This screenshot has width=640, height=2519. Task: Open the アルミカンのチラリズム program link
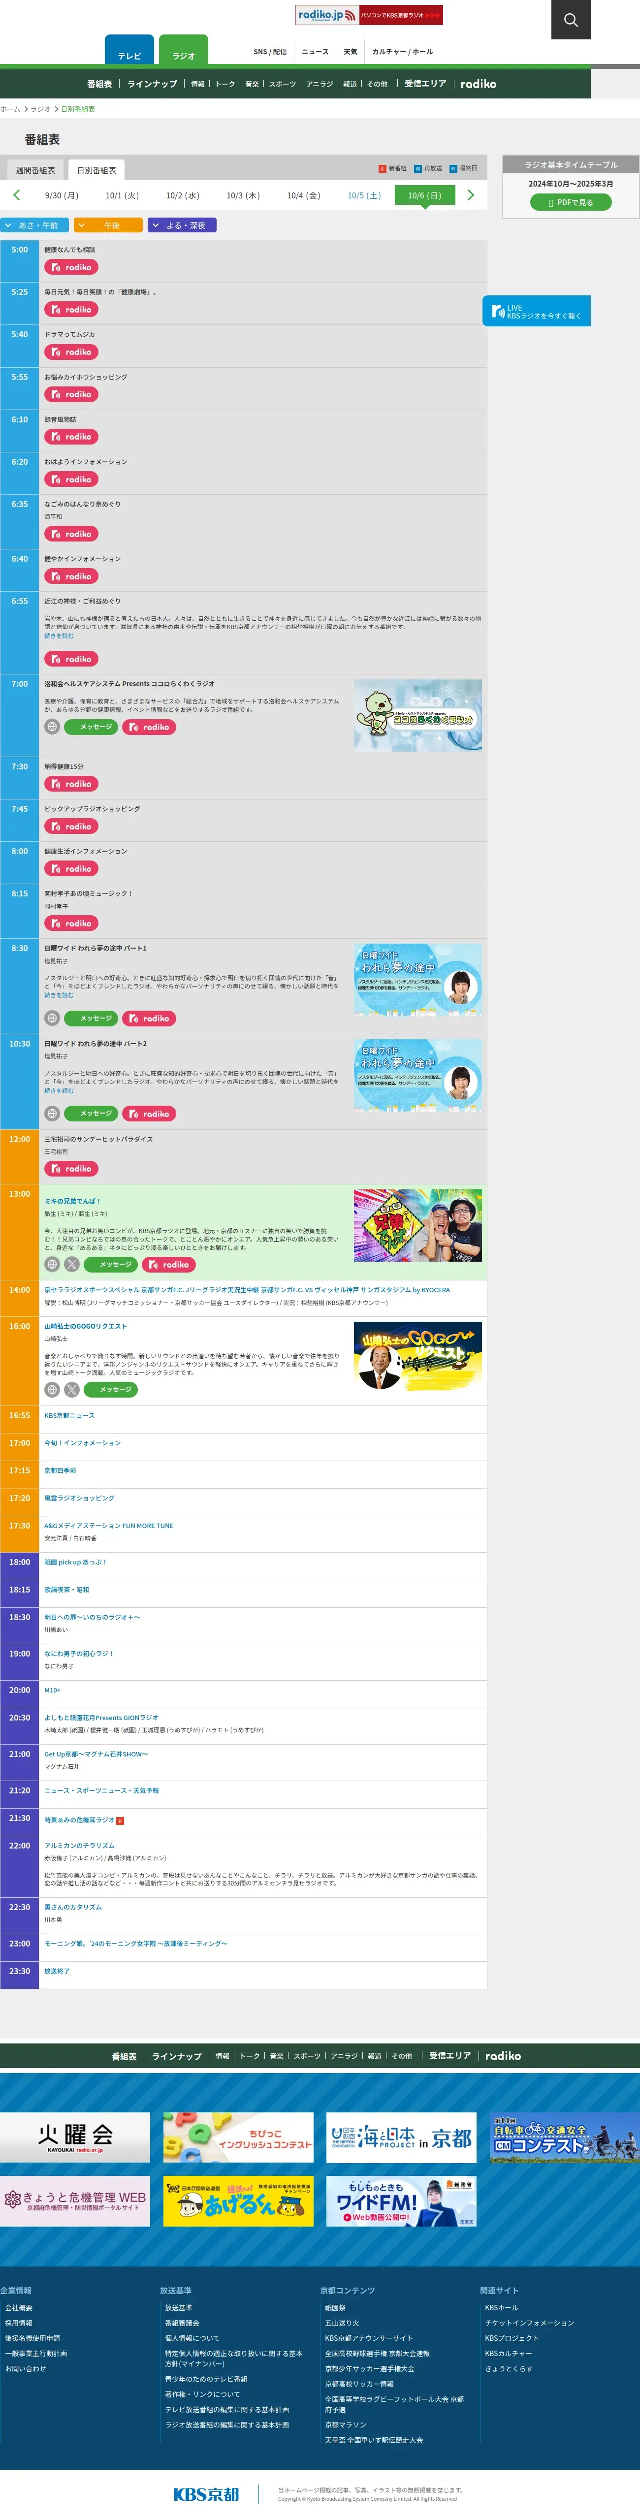(x=79, y=1845)
